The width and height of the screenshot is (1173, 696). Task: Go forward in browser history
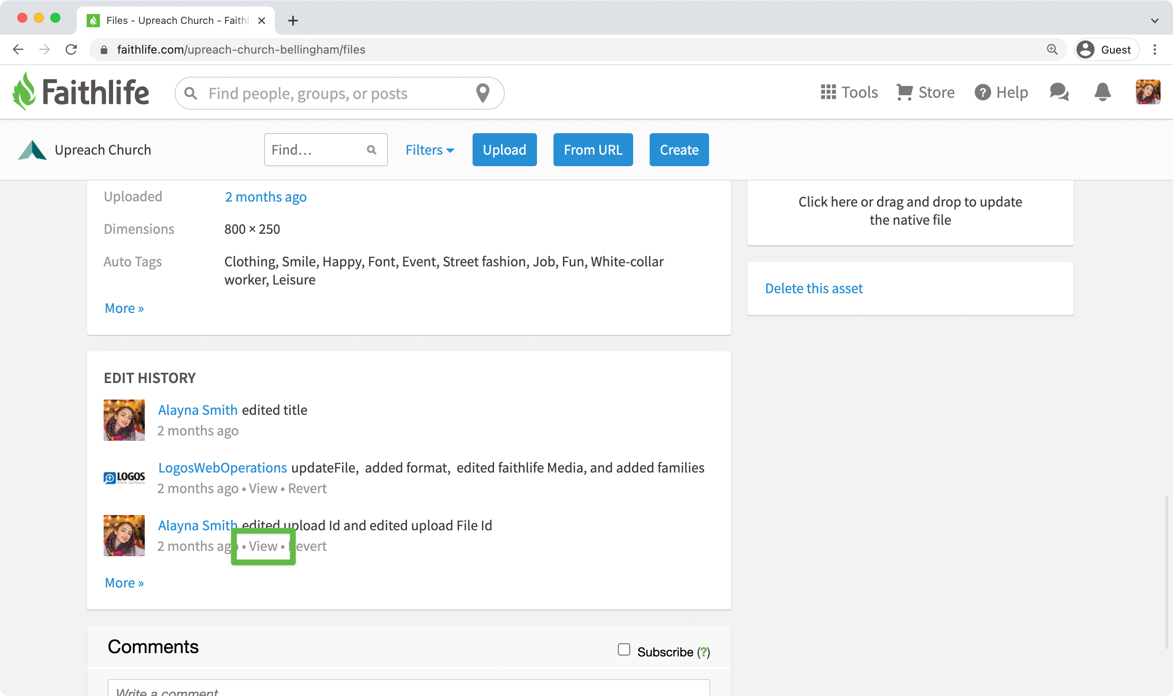[x=45, y=49]
